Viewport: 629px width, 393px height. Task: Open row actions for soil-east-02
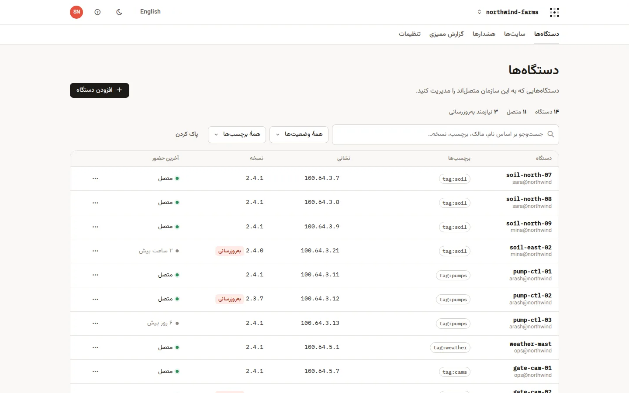[95, 251]
